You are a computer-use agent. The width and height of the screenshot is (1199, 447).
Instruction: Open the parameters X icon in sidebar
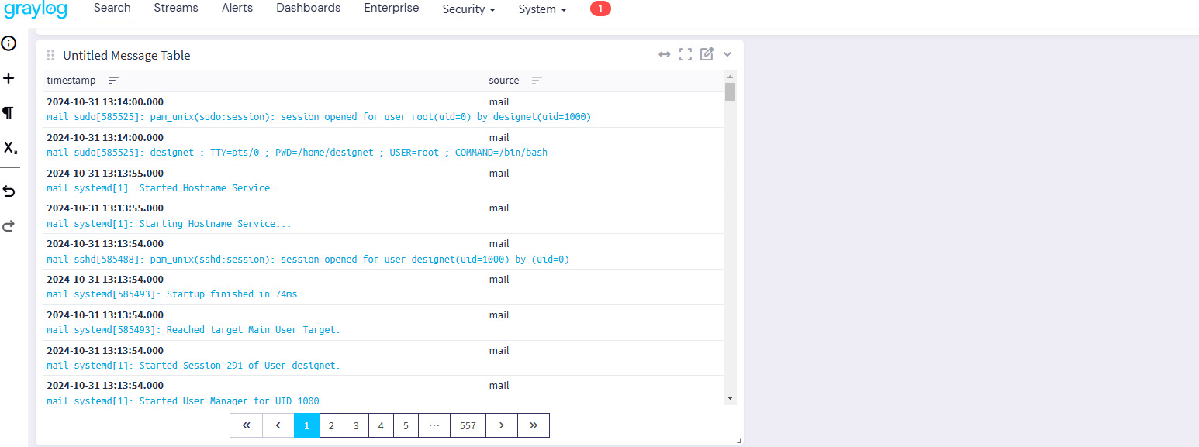pos(10,148)
